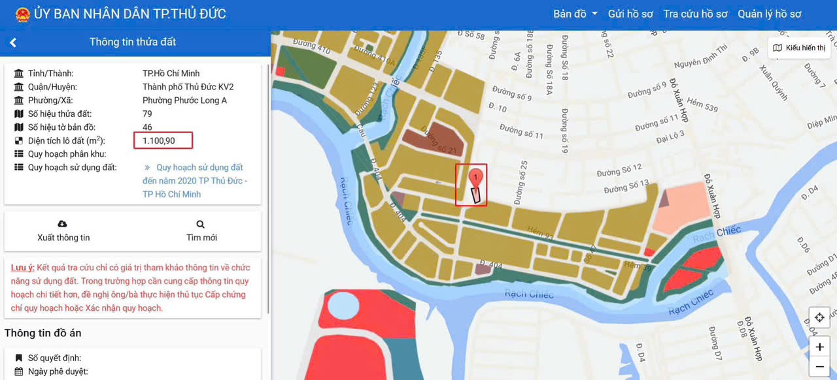The height and width of the screenshot is (380, 837).
Task: Click the magnifier icon above Tìm mới
Action: pyautogui.click(x=201, y=224)
